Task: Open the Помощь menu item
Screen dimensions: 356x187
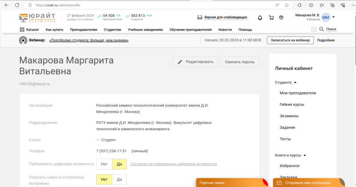Action: coord(245,30)
